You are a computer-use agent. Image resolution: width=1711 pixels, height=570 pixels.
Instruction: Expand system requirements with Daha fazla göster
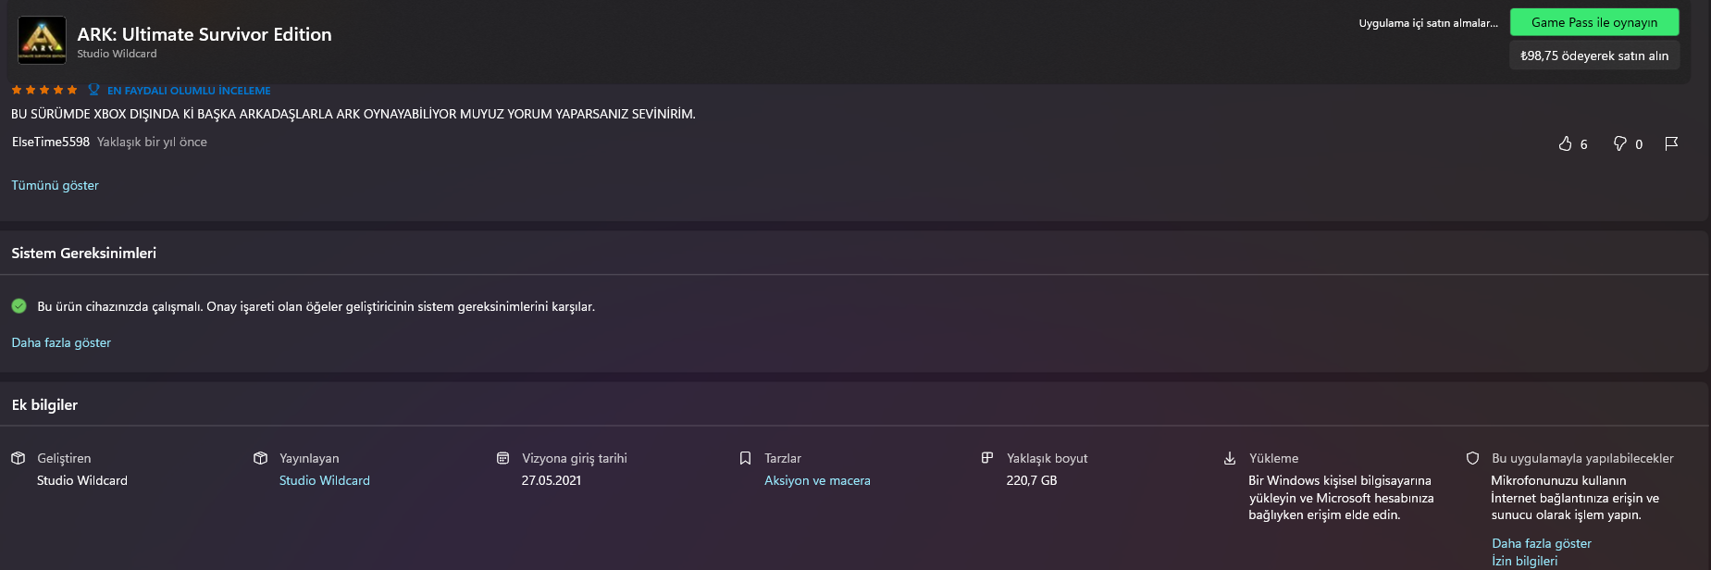tap(61, 342)
